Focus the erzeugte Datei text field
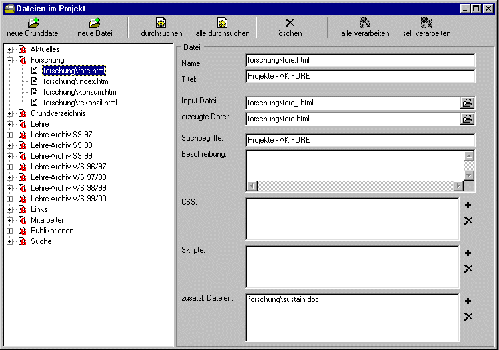 point(354,119)
